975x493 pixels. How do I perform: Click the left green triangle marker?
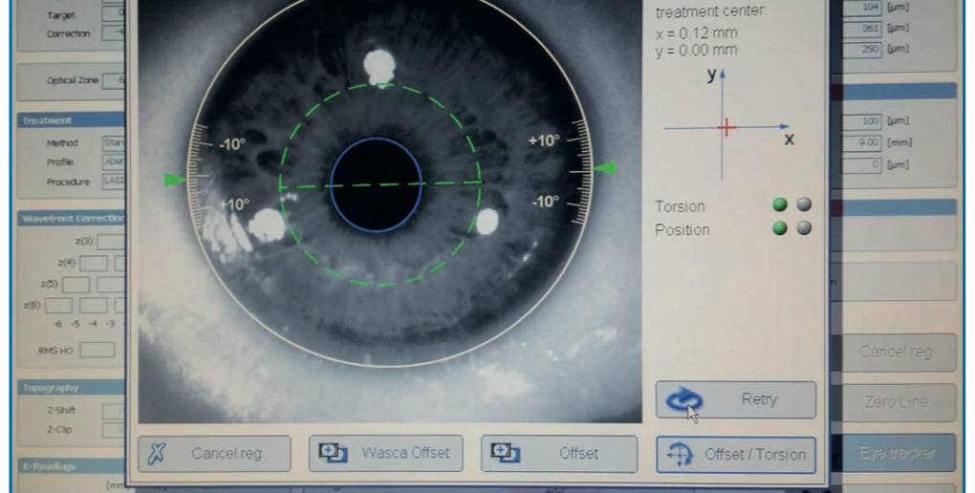pos(175,180)
